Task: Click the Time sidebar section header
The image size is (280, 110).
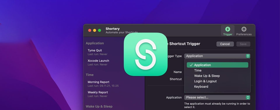Action: (x=90, y=75)
